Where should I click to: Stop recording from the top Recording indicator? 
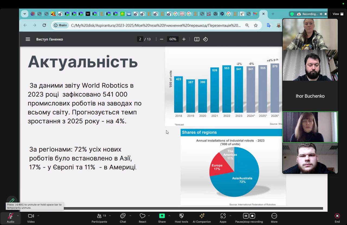click(x=326, y=14)
